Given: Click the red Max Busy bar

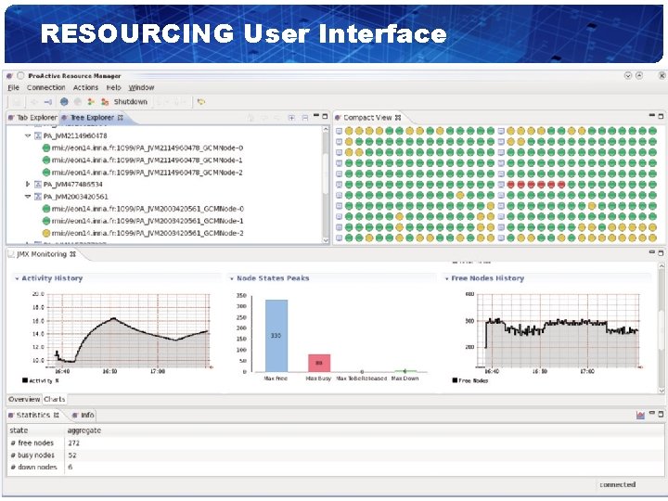Looking at the screenshot, I should [319, 363].
